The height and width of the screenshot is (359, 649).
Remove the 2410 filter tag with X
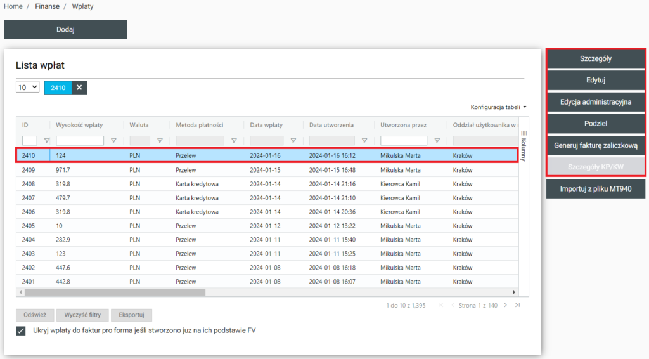tap(79, 88)
